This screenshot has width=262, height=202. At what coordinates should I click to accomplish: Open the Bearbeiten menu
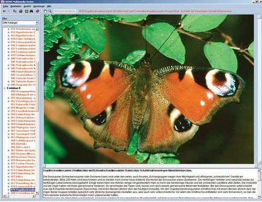(x=16, y=6)
